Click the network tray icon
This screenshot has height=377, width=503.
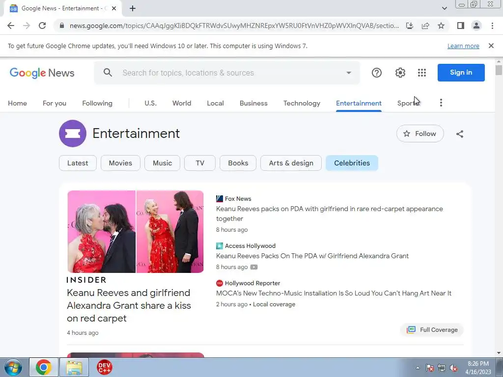point(442,368)
